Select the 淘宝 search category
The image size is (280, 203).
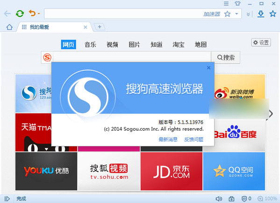(x=179, y=44)
